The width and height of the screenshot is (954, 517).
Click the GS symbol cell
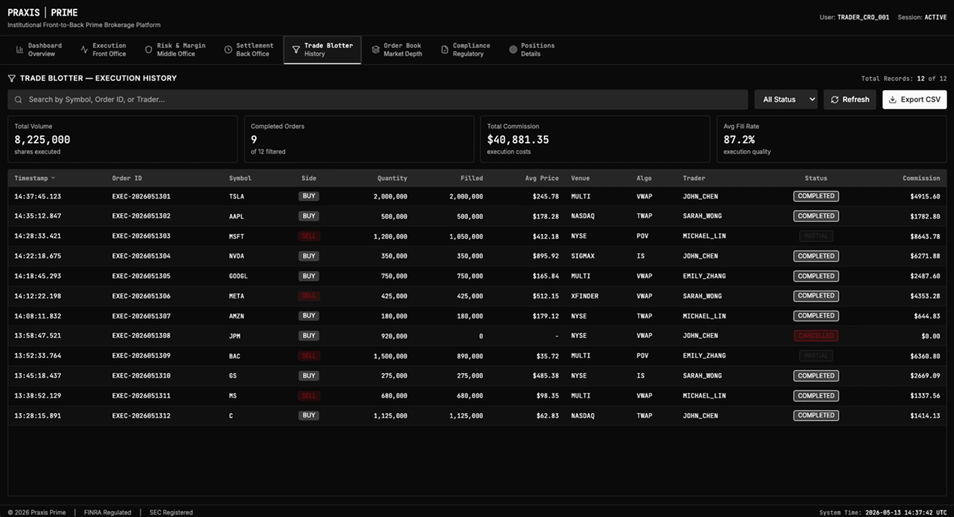233,376
